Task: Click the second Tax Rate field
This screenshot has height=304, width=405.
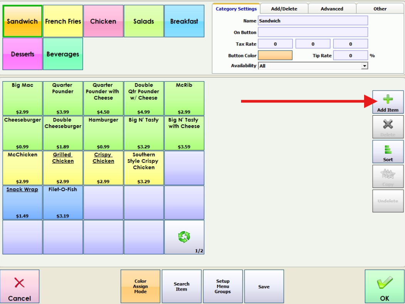Action: pyautogui.click(x=313, y=44)
